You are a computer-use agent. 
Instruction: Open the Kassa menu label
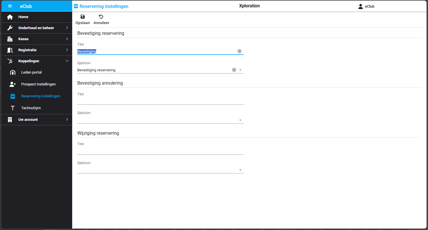click(x=23, y=39)
